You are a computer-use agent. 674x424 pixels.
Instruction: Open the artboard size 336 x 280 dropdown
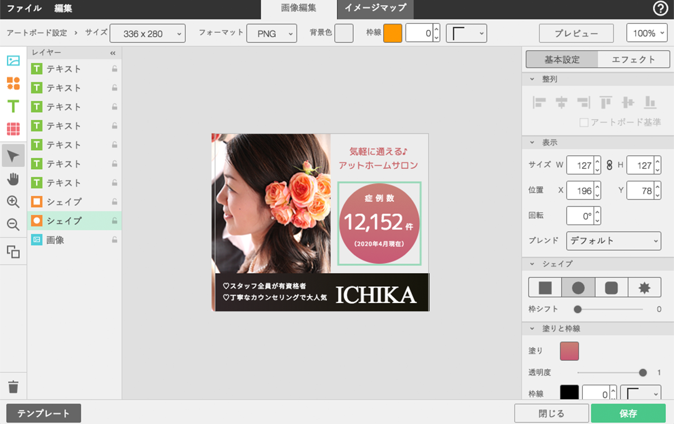pyautogui.click(x=147, y=34)
